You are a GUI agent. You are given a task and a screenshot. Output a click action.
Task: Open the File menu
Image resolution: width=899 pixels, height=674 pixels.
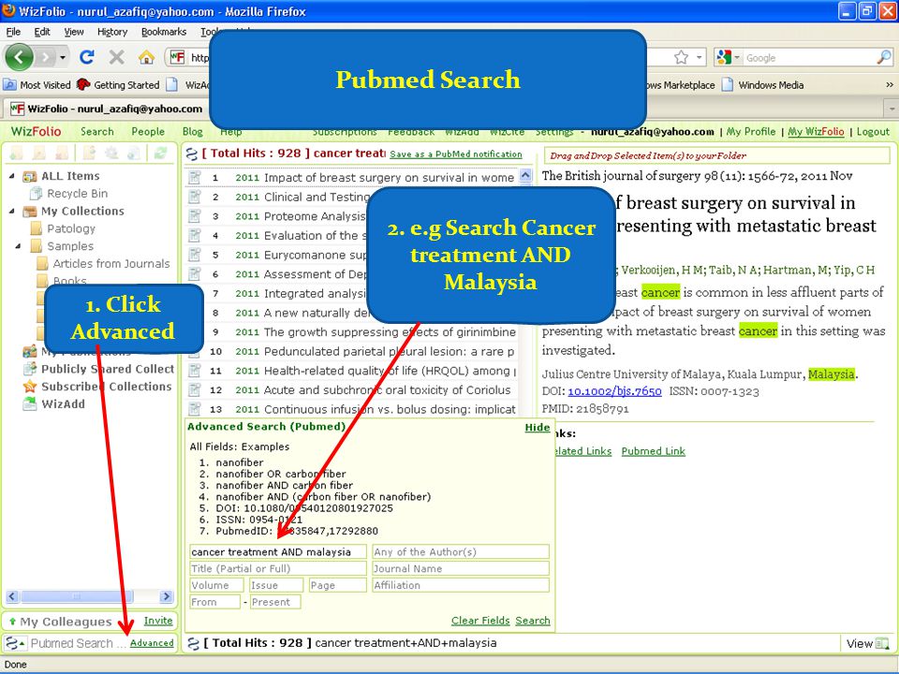(13, 32)
